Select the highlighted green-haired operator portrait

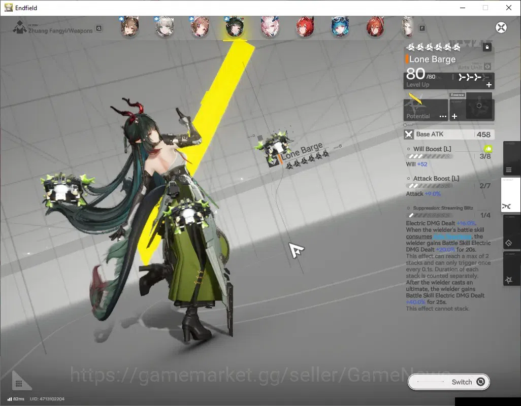pyautogui.click(x=235, y=26)
